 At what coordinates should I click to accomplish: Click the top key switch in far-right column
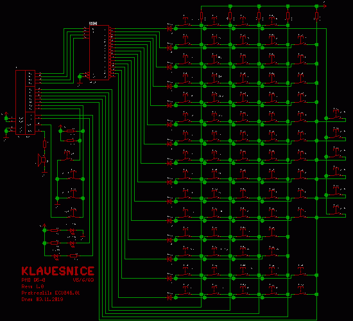coord(336,114)
